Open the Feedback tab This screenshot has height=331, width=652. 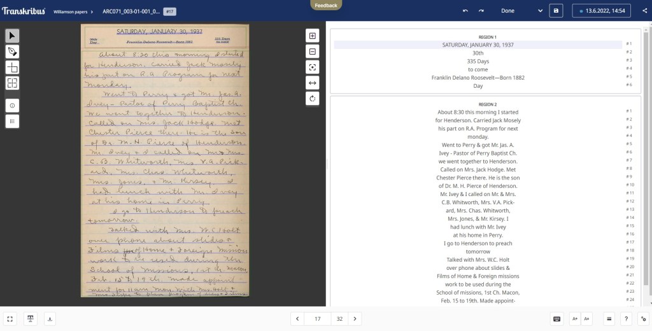point(326,5)
